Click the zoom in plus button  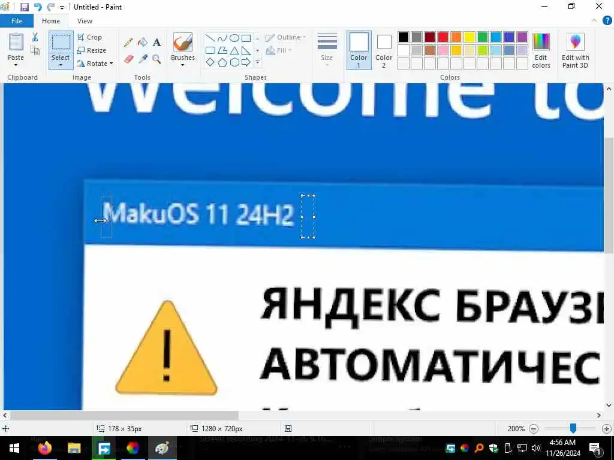coord(607,429)
